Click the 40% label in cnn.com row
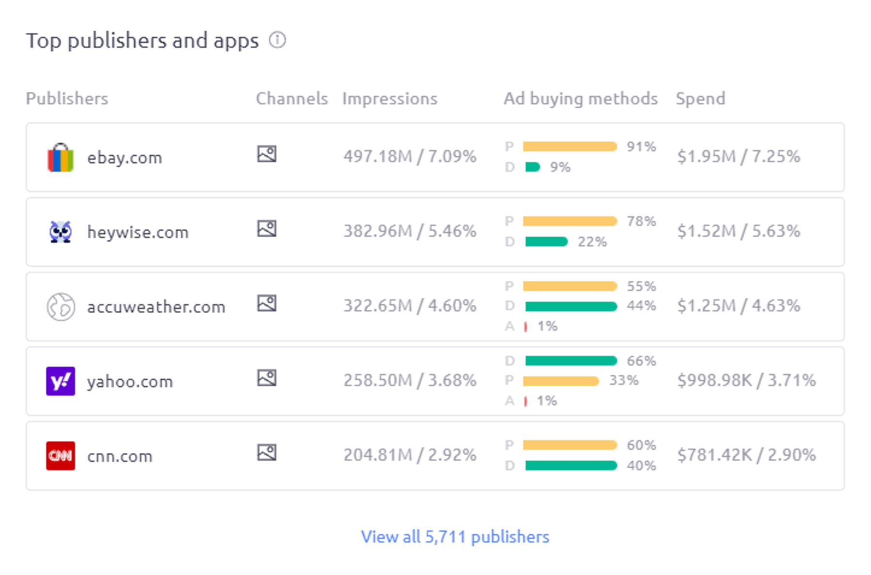871x575 pixels. (641, 465)
